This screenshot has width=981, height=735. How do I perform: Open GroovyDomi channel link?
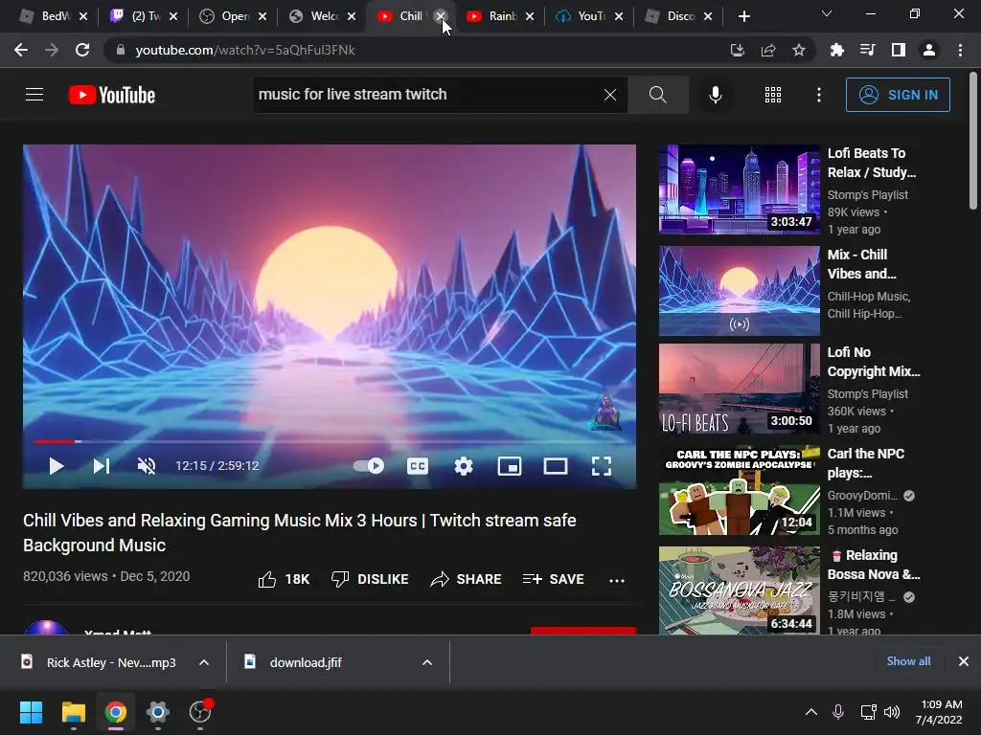coord(863,496)
